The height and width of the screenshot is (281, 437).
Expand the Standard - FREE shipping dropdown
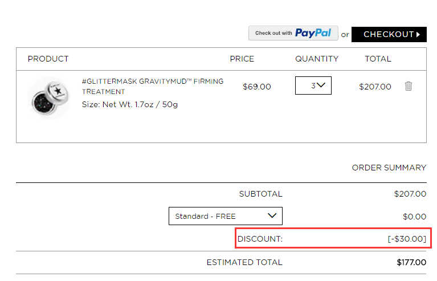pos(226,216)
